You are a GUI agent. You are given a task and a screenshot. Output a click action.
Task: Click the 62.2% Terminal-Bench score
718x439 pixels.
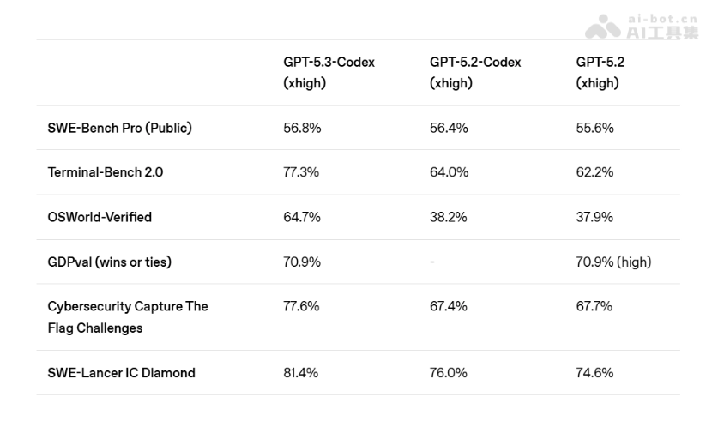pyautogui.click(x=594, y=172)
